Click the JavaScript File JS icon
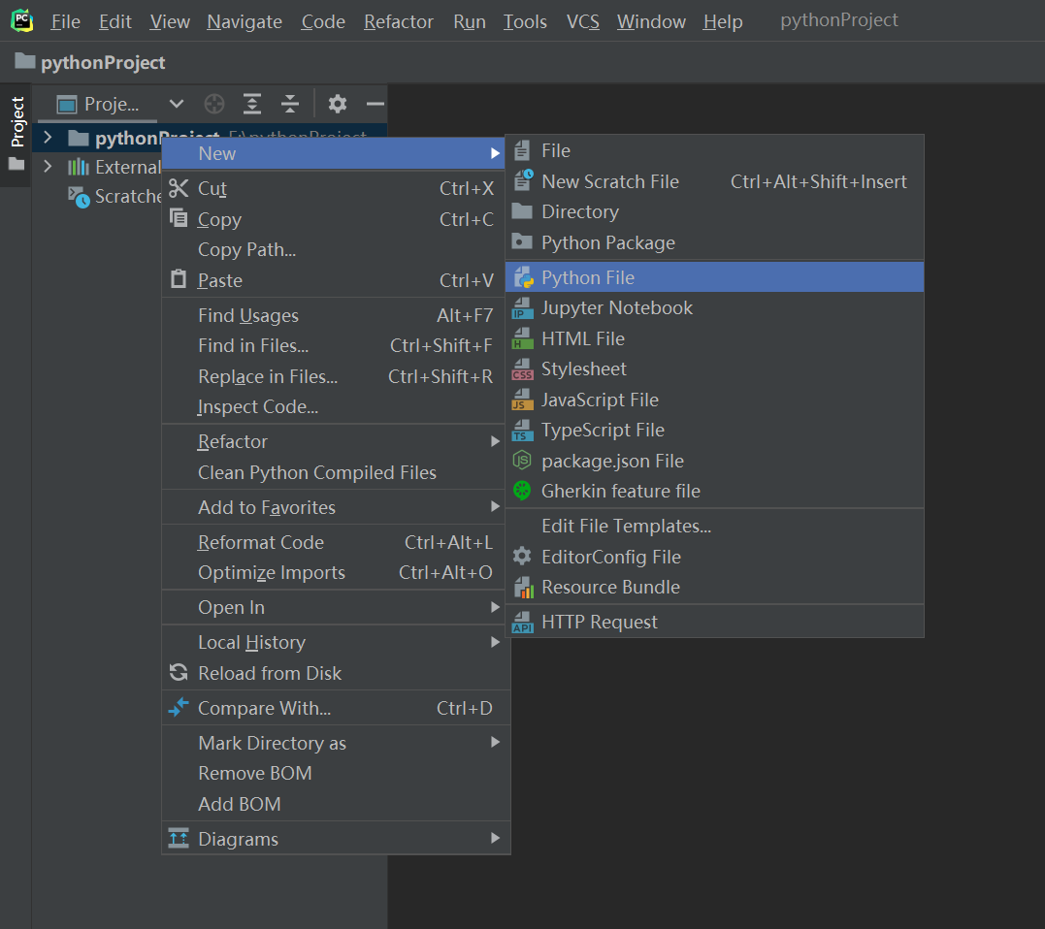This screenshot has width=1045, height=929. pyautogui.click(x=522, y=400)
